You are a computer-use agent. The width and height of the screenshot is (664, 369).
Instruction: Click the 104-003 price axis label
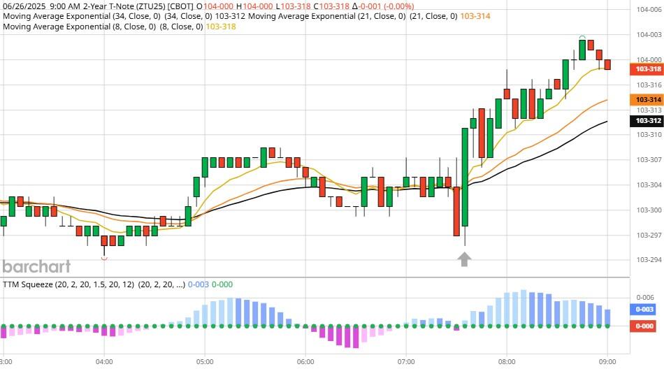coord(647,34)
